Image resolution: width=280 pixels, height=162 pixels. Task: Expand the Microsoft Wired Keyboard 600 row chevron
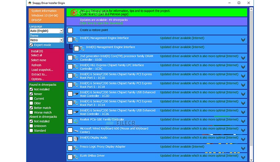pyautogui.click(x=243, y=131)
